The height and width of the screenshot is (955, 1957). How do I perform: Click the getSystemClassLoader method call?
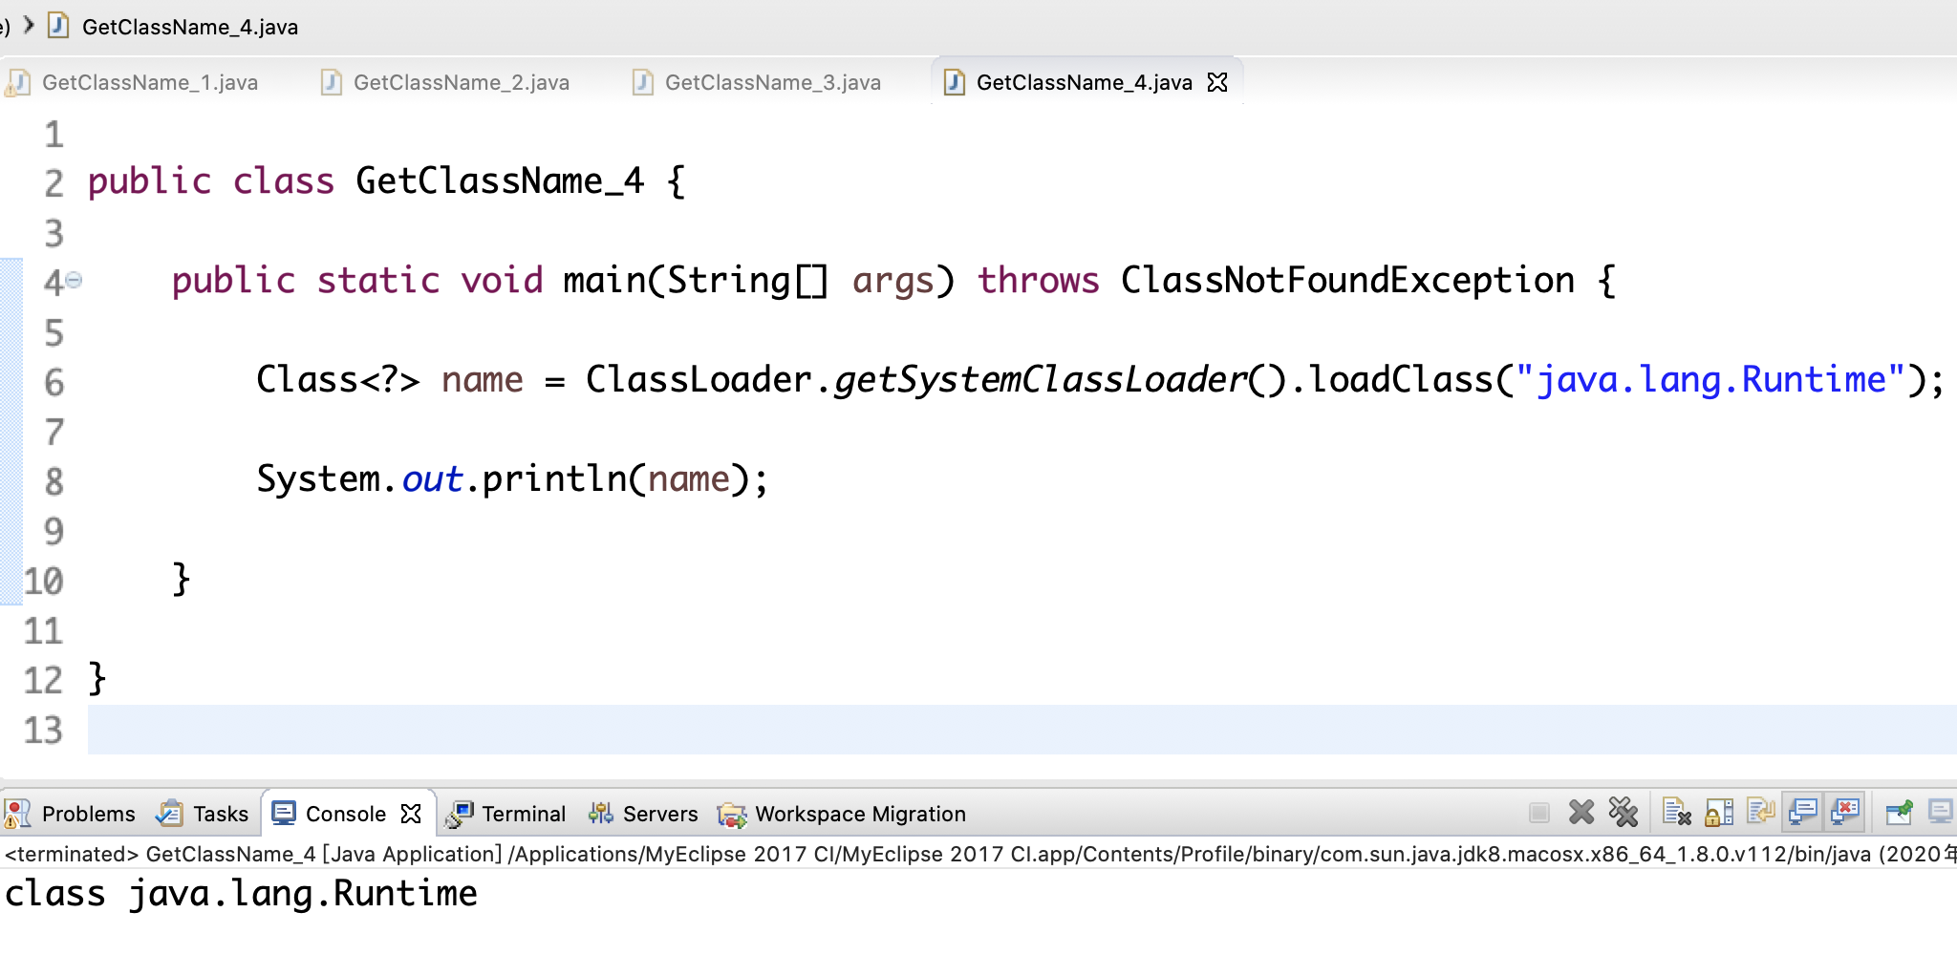(1041, 380)
